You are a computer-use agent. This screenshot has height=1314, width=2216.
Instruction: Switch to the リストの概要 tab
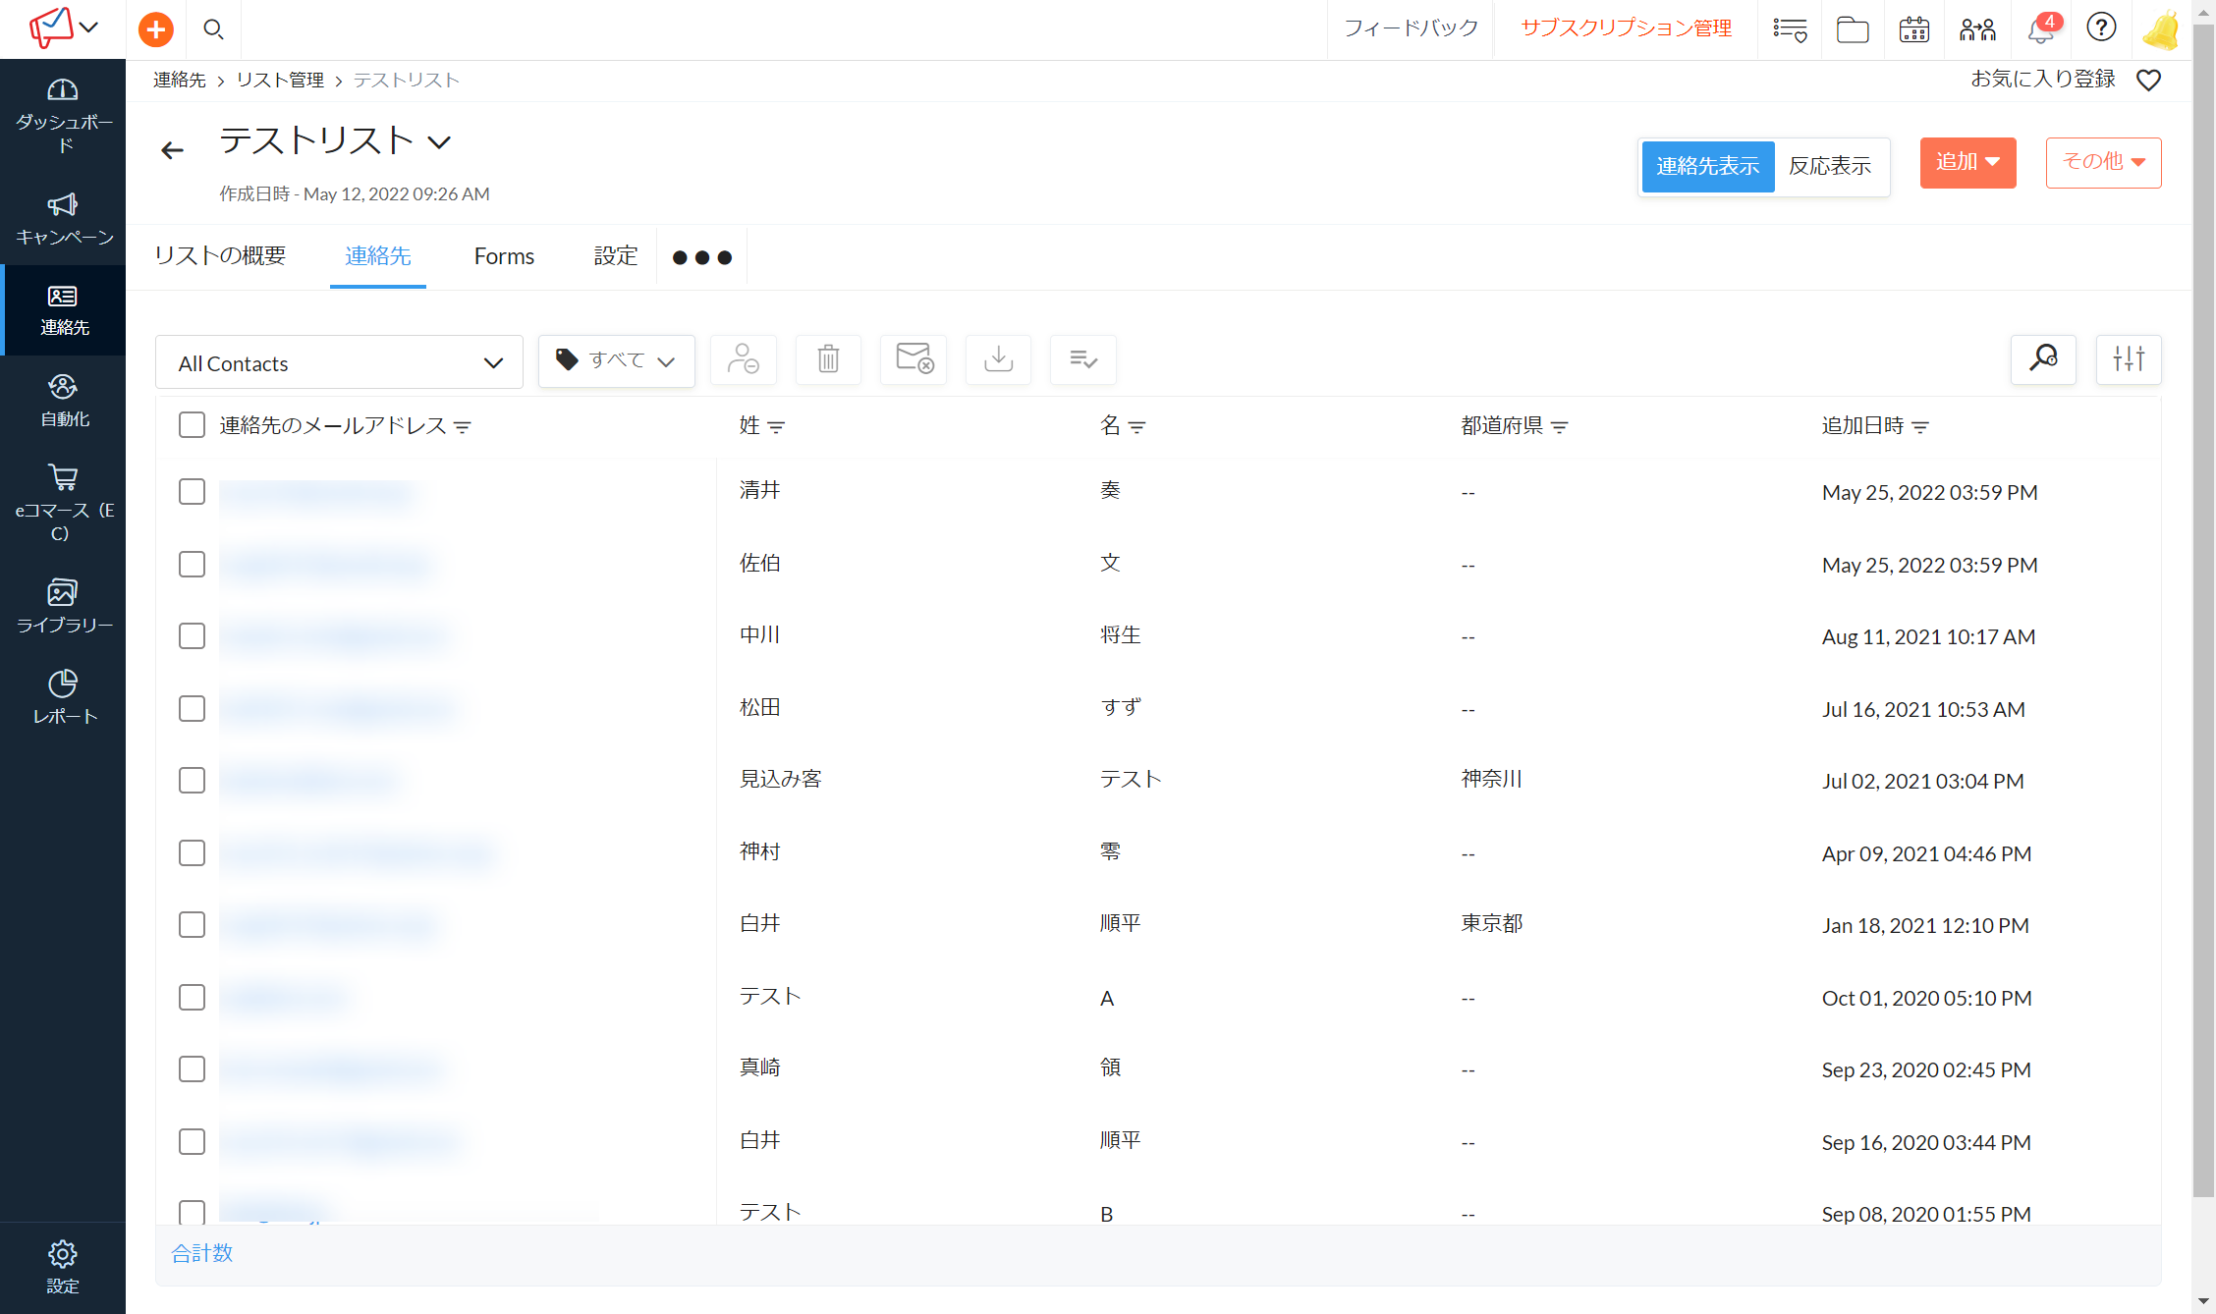point(220,256)
